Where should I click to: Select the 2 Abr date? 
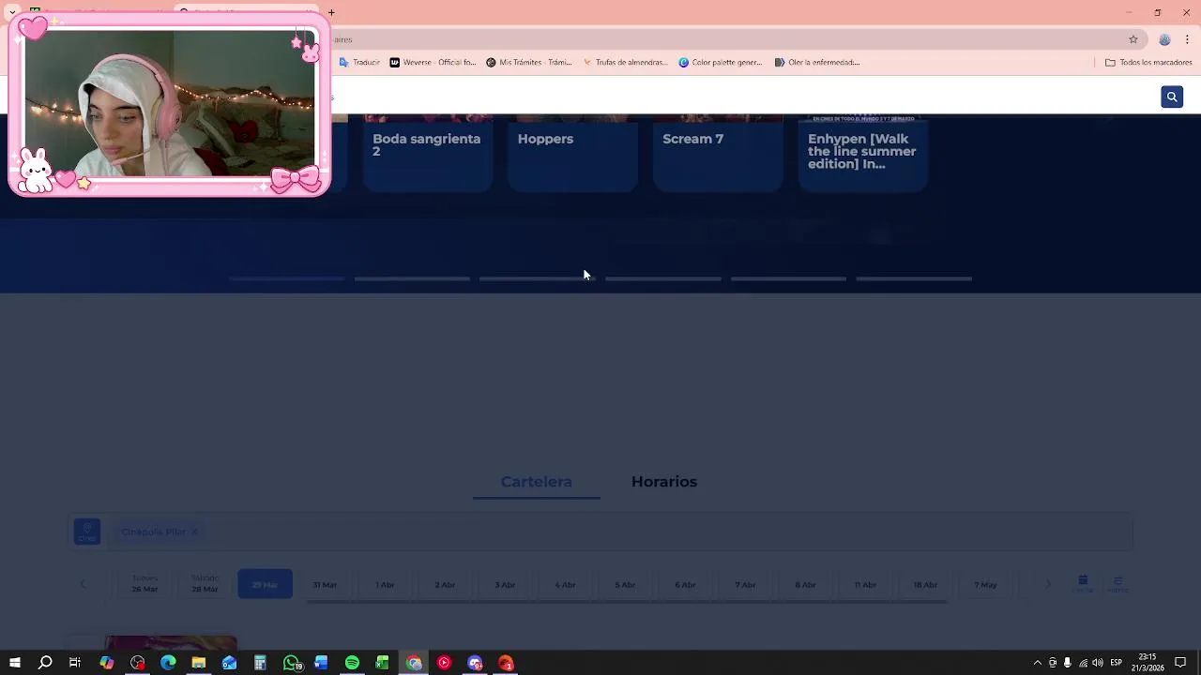(x=445, y=584)
